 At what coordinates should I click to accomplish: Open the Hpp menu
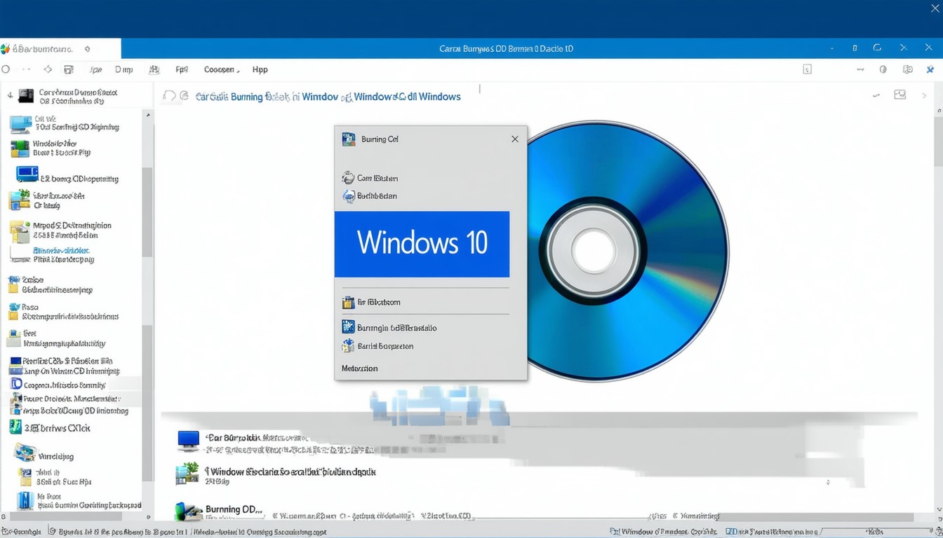point(260,70)
